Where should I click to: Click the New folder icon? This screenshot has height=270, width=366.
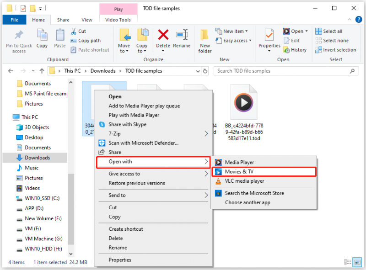(x=205, y=35)
